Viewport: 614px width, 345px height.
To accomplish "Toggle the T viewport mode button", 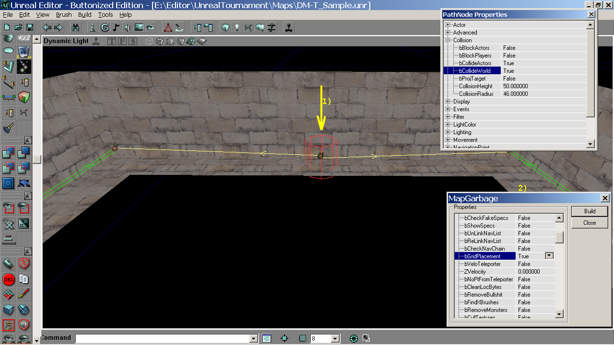I will [112, 41].
